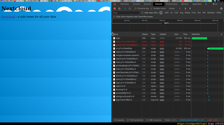The image size is (224, 125).
Task: Sort by Status column header
Action: pos(145,34)
